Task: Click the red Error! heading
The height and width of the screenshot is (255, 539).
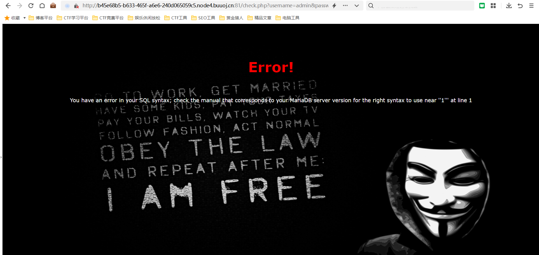Action: click(x=271, y=67)
